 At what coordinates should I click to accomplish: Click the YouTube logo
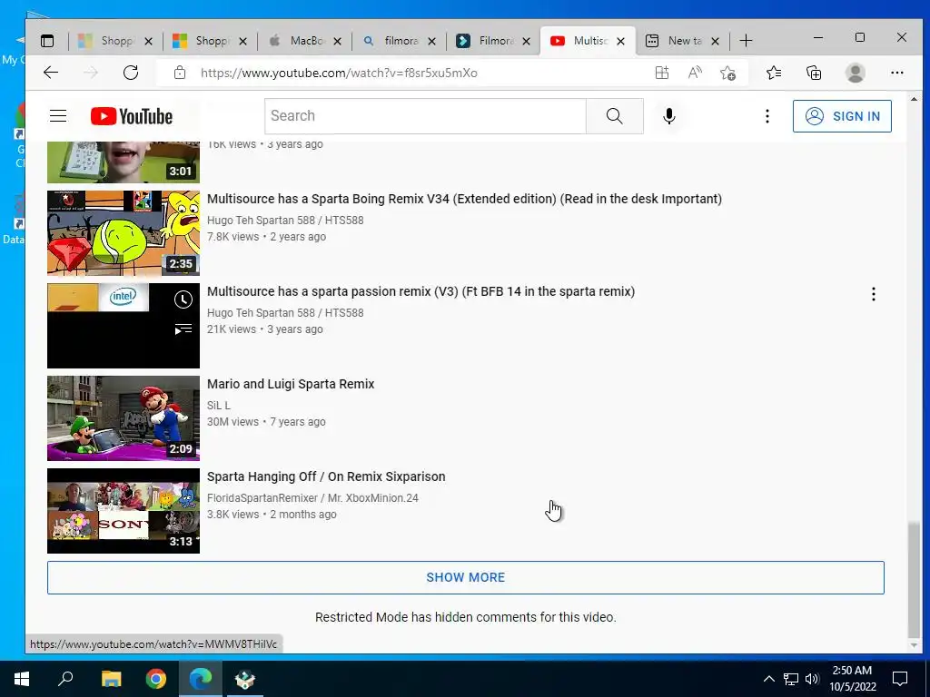coord(132,116)
